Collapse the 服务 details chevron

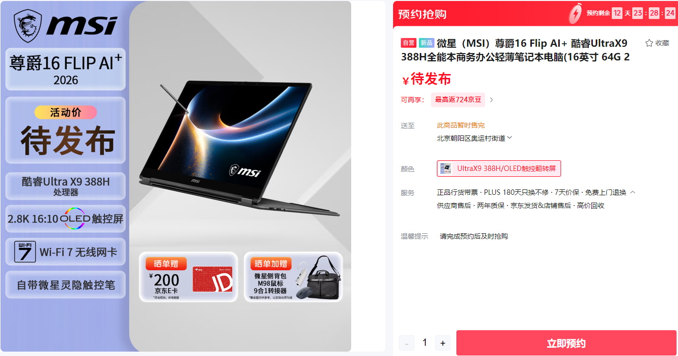coord(633,192)
